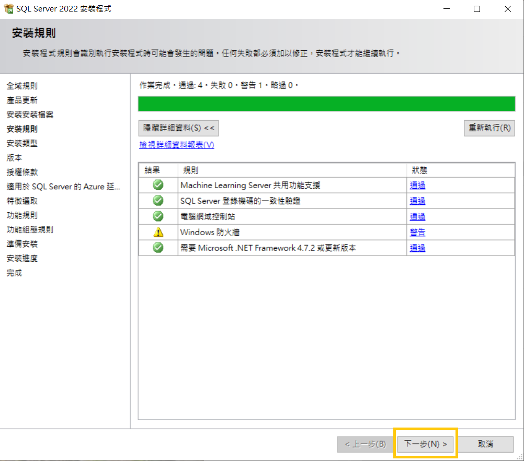This screenshot has width=524, height=461.
Task: Click the 規則 column header
Action: tap(292, 170)
